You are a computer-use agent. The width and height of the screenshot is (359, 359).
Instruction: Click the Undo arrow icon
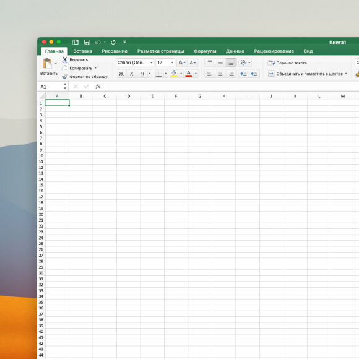[x=98, y=42]
